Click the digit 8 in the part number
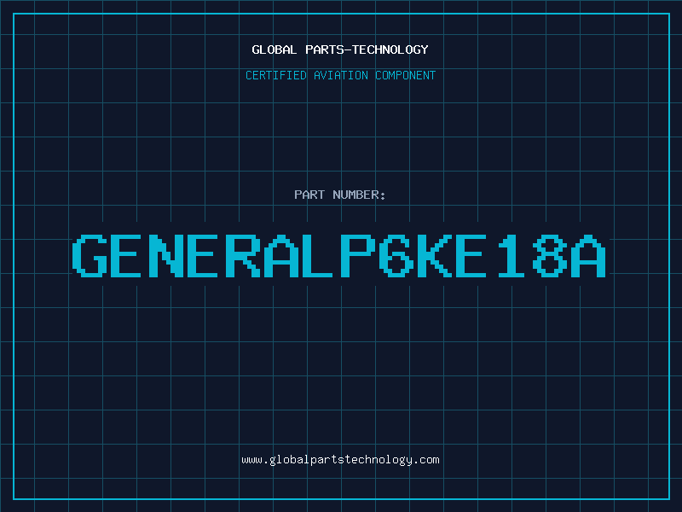This screenshot has width=682, height=512. coord(550,256)
